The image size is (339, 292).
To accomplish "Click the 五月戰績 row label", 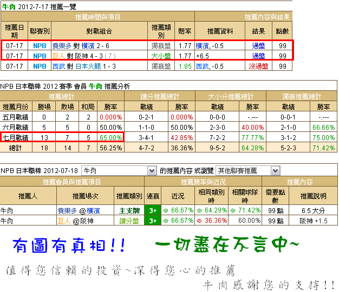I will coord(15,117).
